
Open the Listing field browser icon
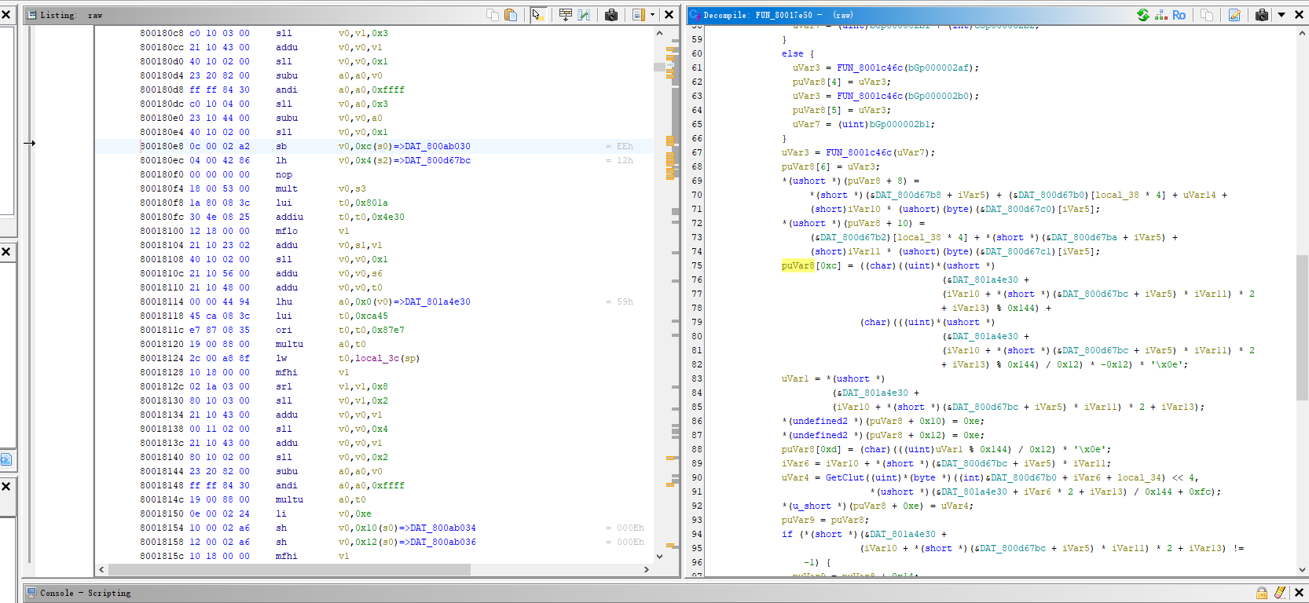point(565,15)
